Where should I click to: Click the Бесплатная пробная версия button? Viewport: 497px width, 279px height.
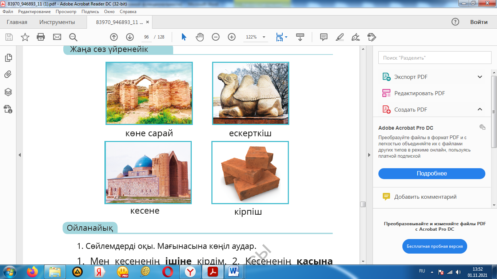(434, 246)
